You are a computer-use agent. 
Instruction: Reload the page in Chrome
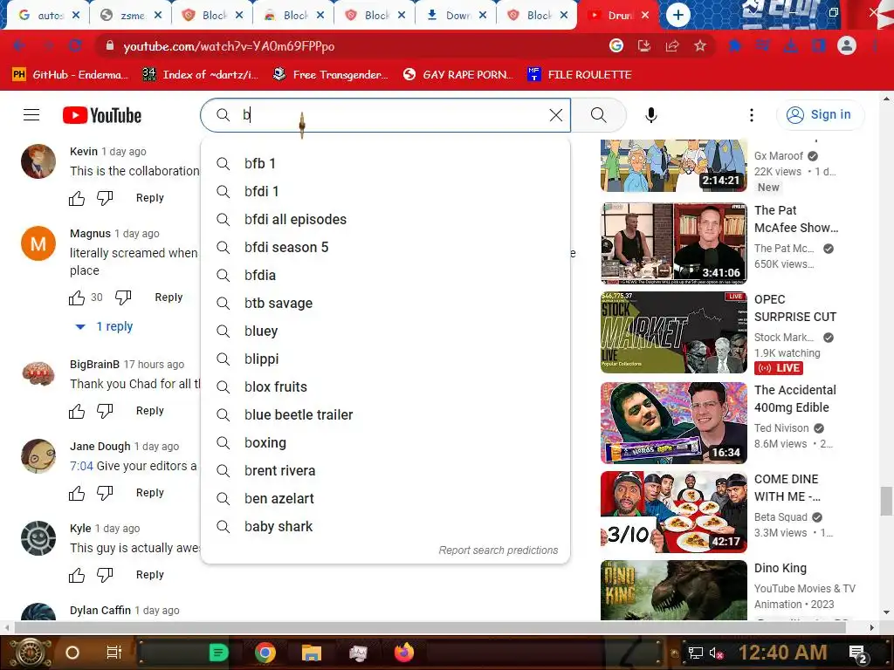click(x=75, y=45)
